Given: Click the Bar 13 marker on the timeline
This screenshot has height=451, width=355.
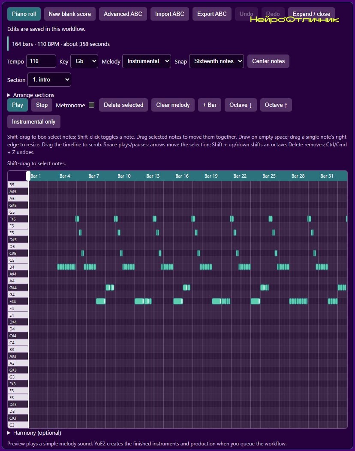Looking at the screenshot, I should [x=153, y=176].
